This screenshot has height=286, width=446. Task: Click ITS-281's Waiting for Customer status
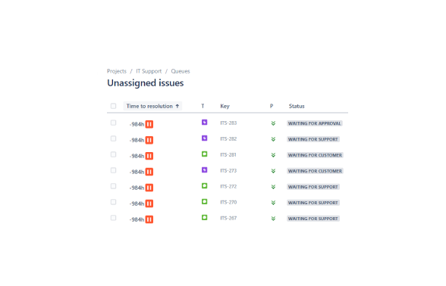[315, 155]
